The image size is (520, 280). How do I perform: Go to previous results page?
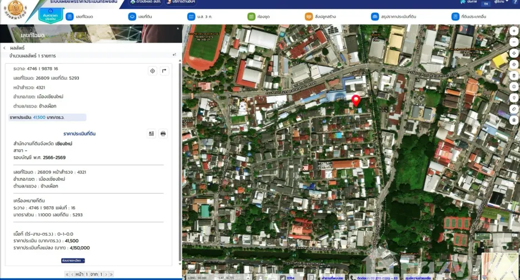point(72,274)
